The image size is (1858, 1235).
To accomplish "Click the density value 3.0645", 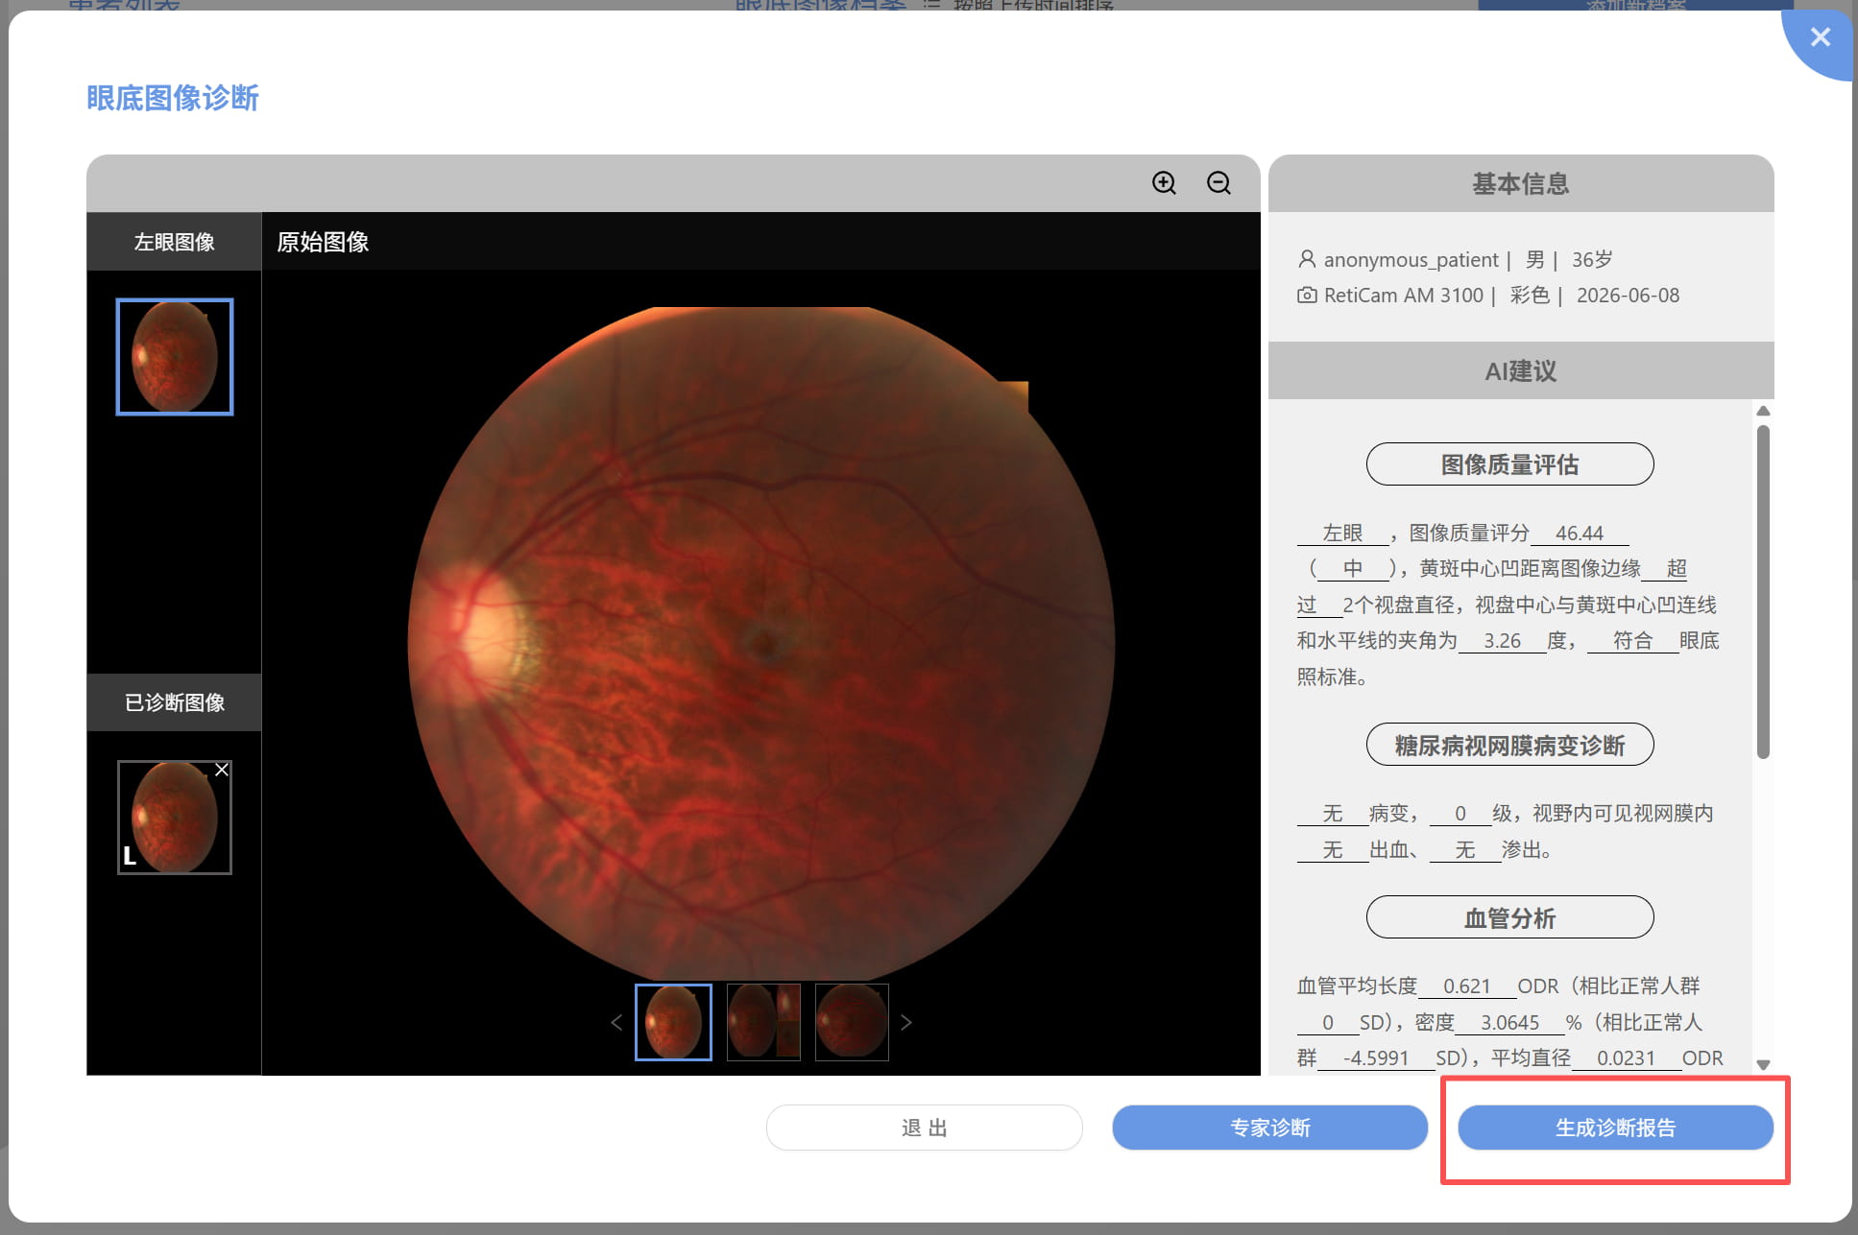I will coord(1509,1023).
